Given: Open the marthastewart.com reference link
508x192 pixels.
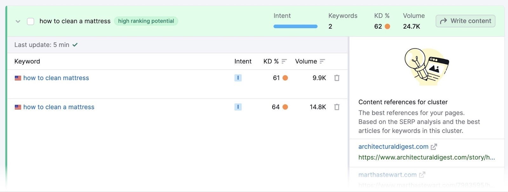Looking at the screenshot, I should pyautogui.click(x=387, y=175).
